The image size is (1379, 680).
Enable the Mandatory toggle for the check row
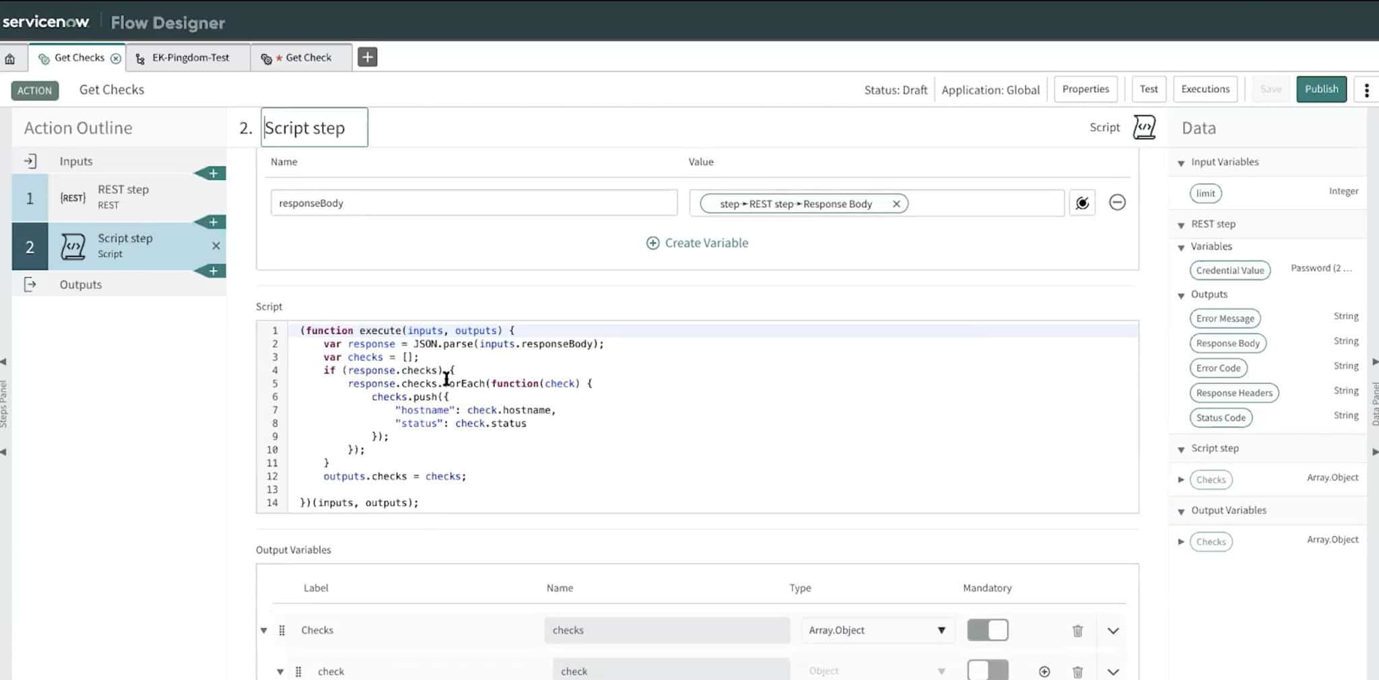[987, 671]
